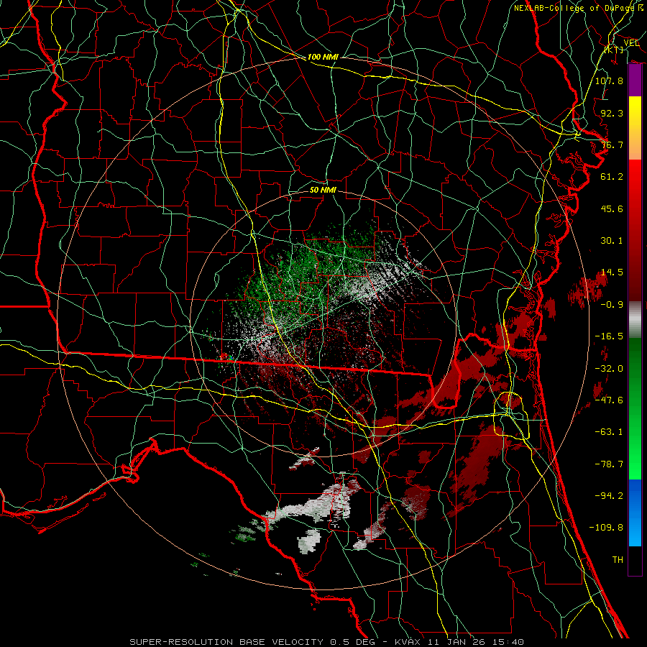Click the 14.5 legend value

612,272
